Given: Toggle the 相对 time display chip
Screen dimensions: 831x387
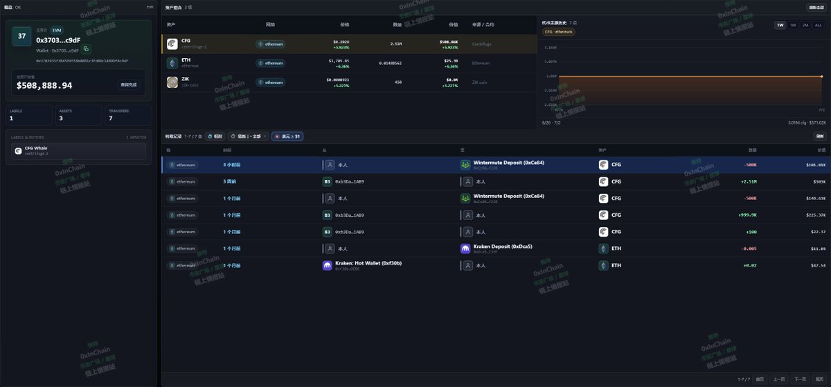Looking at the screenshot, I should tap(215, 136).
